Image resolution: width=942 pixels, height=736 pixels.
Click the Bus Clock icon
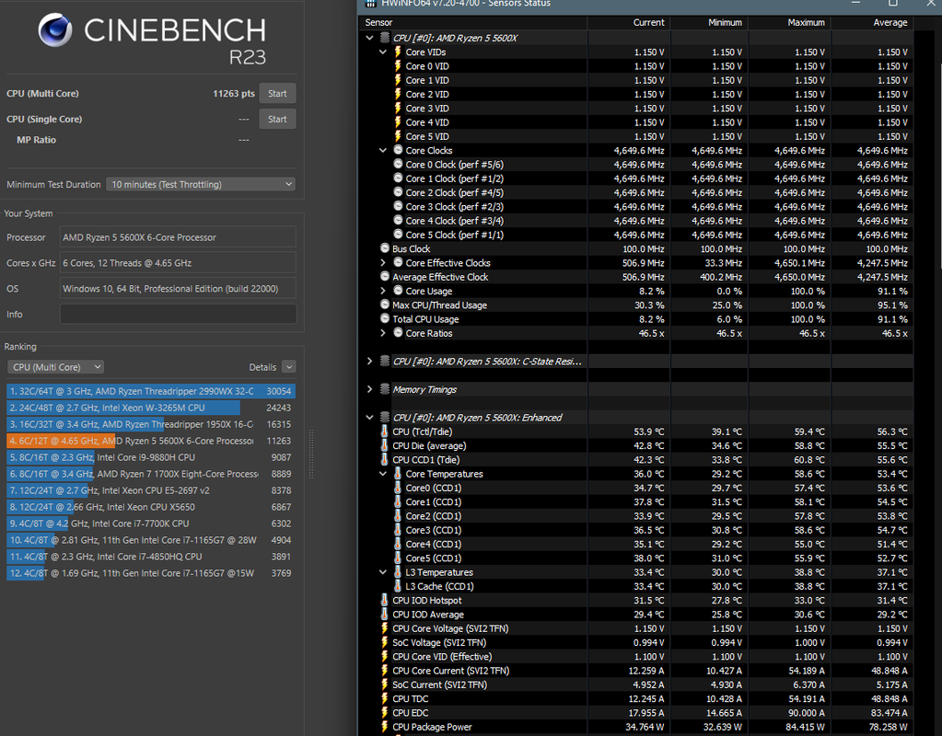385,248
